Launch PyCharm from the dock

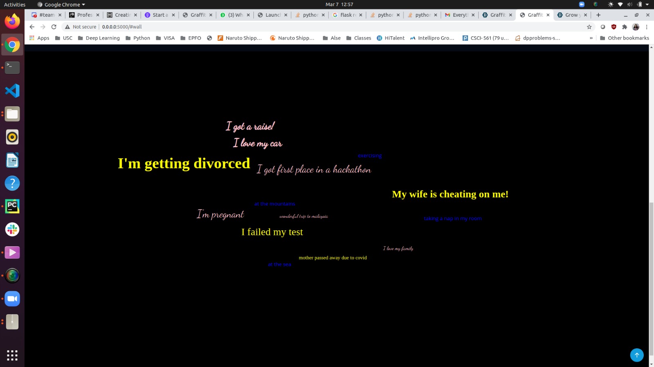pos(12,206)
